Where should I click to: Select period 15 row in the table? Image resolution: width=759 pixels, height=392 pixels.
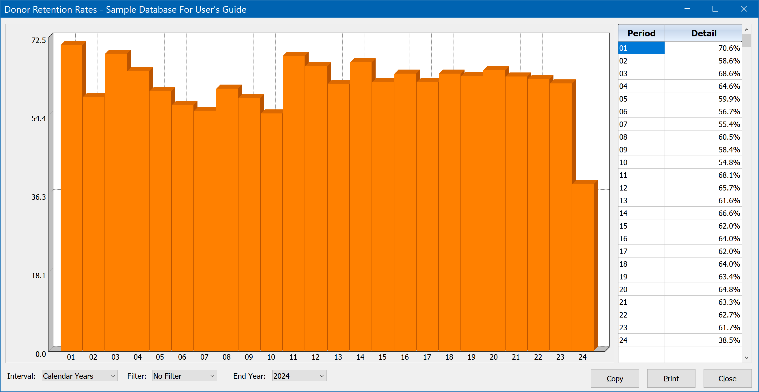coord(680,226)
